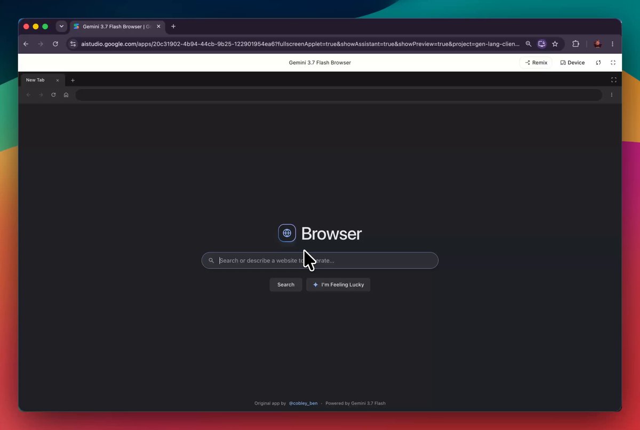Click Powered by Gemini 3.7 Flash text
Viewport: 640px width, 430px height.
pyautogui.click(x=355, y=403)
